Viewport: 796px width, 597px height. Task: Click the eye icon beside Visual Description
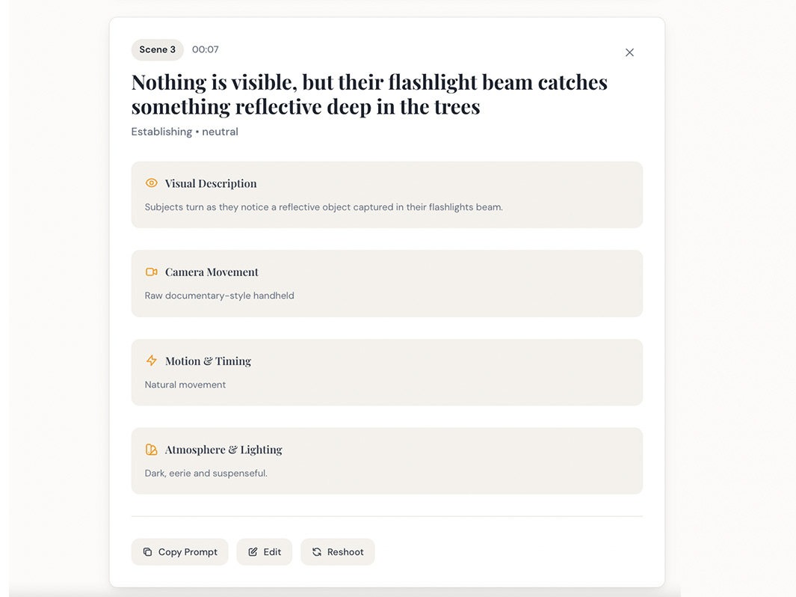pos(151,183)
